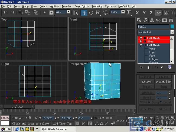The image size is (176, 132).
Task: Restrict movement to the Y axis
Action: (x=144, y=12)
